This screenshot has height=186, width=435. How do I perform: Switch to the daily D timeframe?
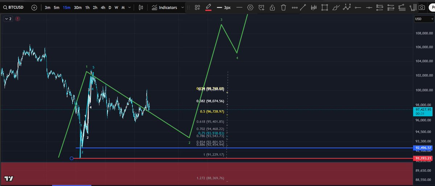click(x=110, y=7)
